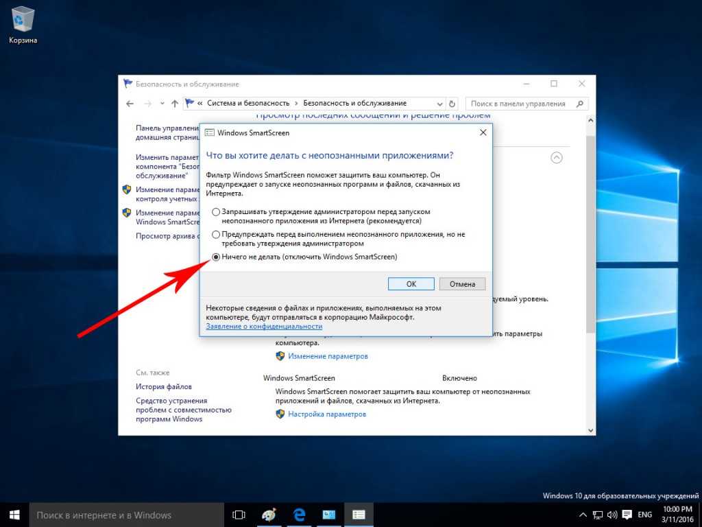This screenshot has height=527, width=702.
Task: Click the network icon in system tray
Action: pos(598,515)
